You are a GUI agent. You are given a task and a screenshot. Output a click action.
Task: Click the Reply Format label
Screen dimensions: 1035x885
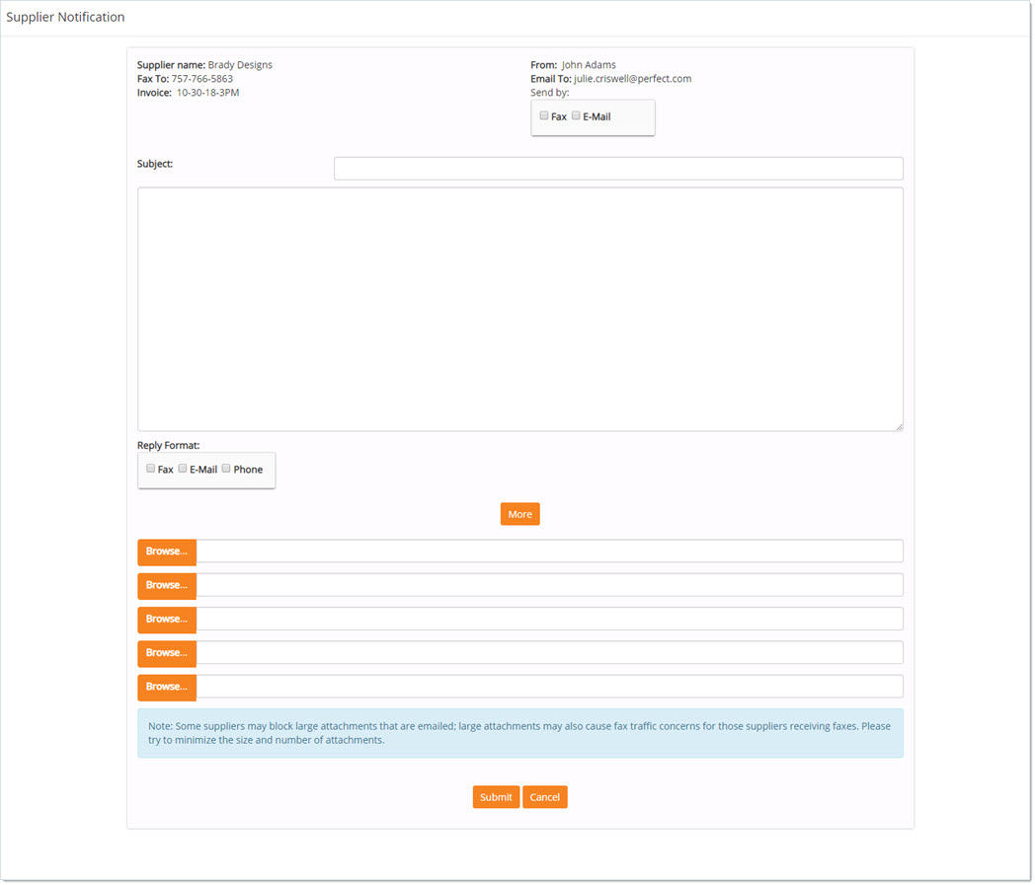point(168,446)
